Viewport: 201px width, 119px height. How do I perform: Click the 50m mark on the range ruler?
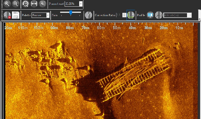point(117,28)
